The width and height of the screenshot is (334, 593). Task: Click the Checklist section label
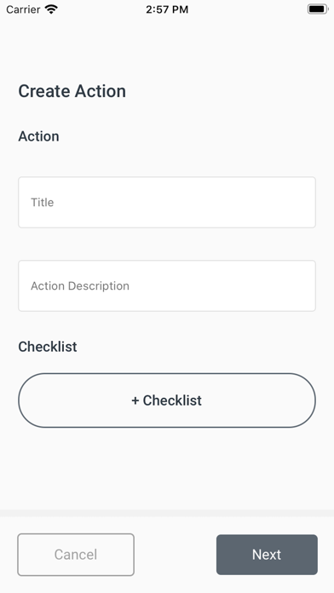click(48, 347)
